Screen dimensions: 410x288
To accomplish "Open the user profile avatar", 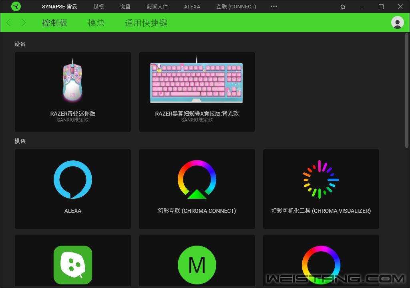I will coord(398,22).
